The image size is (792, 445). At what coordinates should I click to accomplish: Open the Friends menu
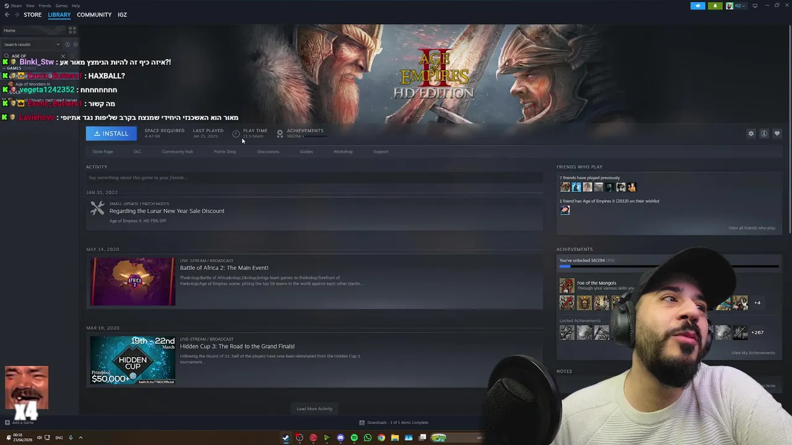45,6
